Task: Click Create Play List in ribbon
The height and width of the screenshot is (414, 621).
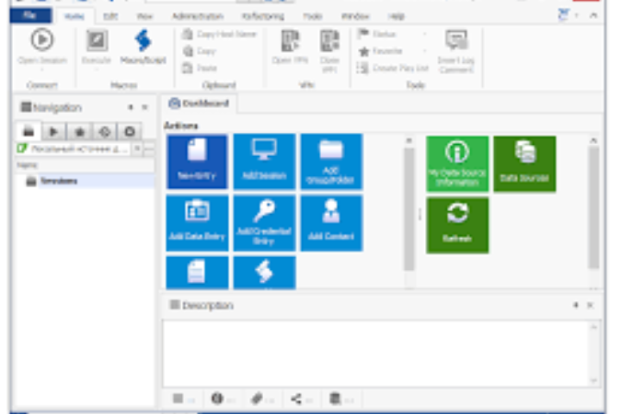Action: (x=392, y=68)
